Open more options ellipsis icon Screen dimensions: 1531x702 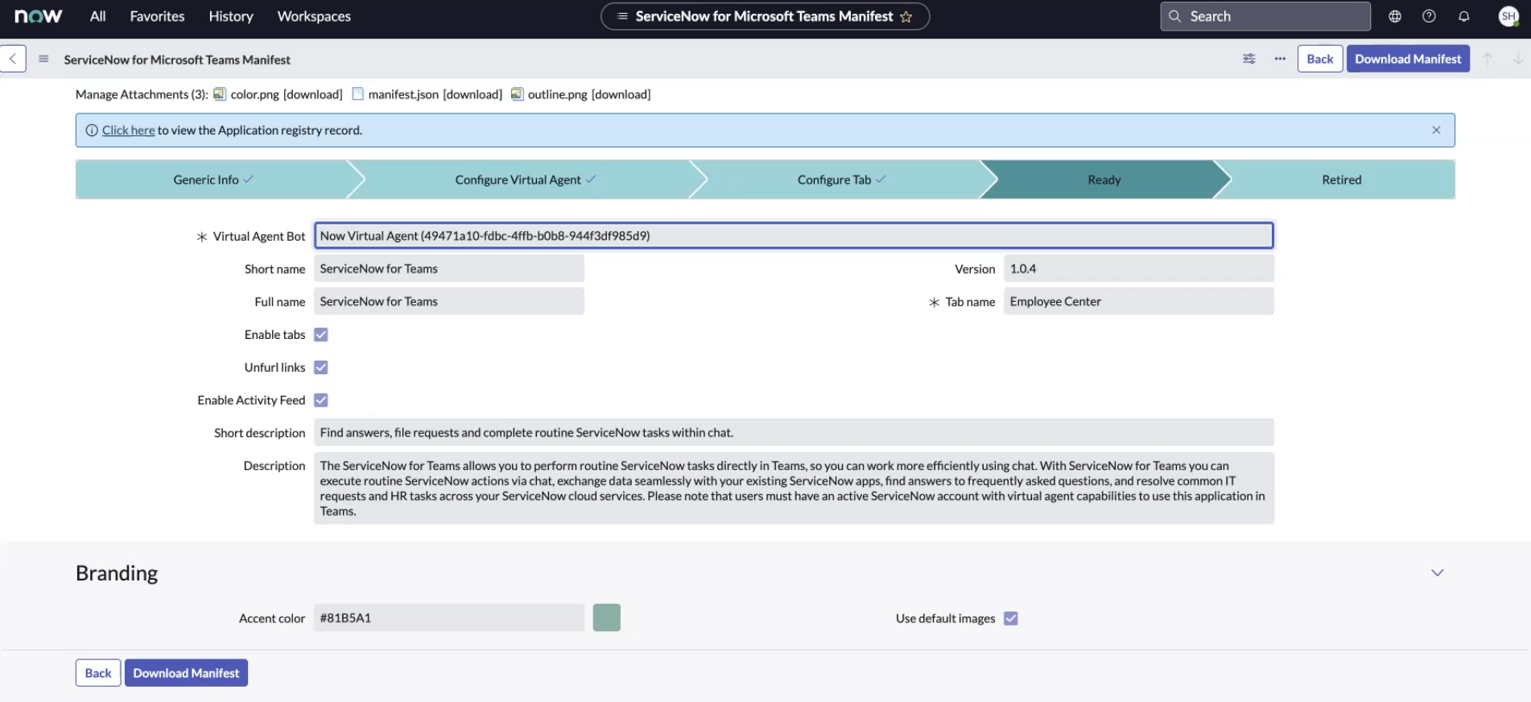(1280, 59)
